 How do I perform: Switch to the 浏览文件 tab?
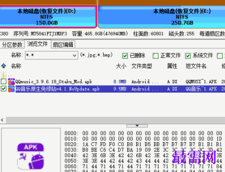tap(37, 44)
